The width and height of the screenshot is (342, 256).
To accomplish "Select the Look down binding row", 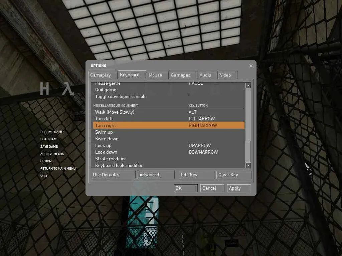I will point(169,152).
